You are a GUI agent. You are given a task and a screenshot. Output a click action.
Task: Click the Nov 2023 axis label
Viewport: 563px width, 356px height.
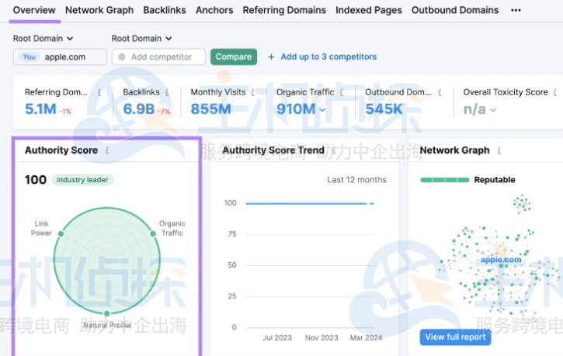coord(321,337)
